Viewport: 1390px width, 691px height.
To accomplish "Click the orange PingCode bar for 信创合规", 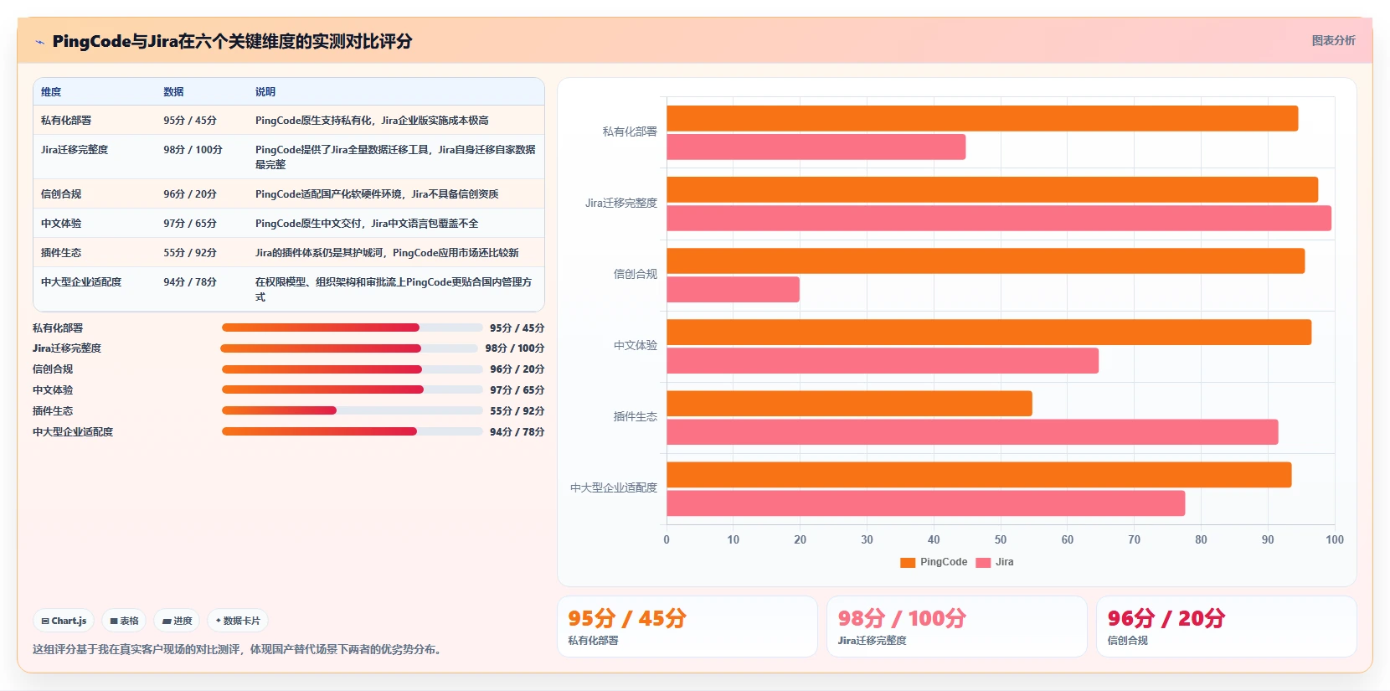I will [986, 260].
